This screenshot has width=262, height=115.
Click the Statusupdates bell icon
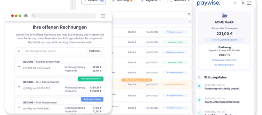point(199,77)
